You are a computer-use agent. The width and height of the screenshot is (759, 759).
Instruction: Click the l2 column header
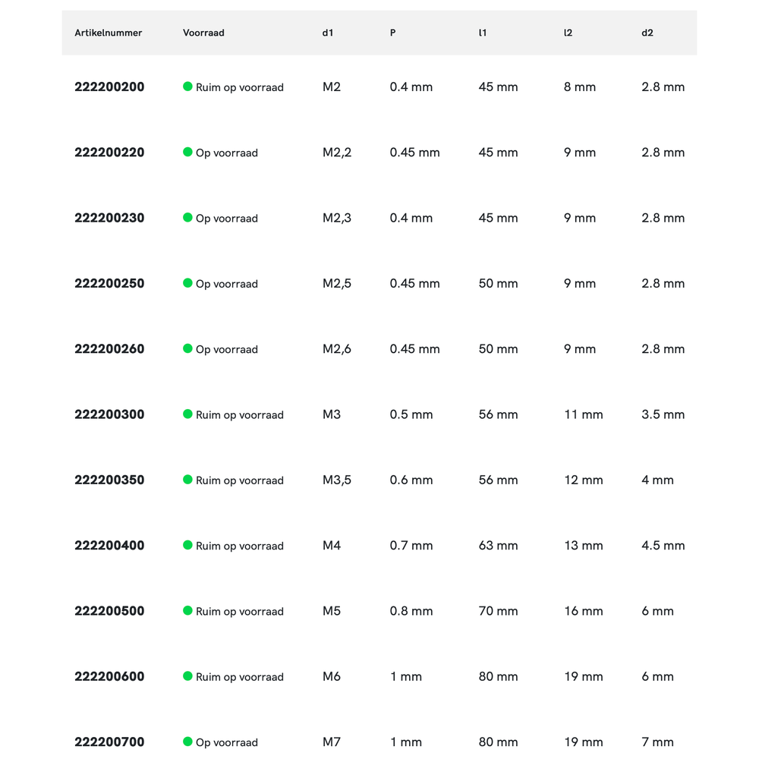(568, 33)
